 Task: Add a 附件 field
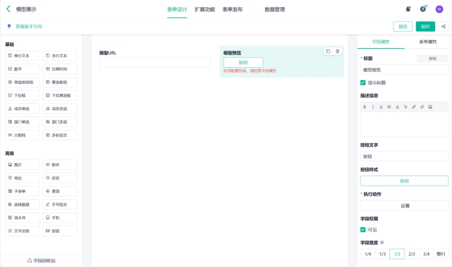pyautogui.click(x=60, y=165)
